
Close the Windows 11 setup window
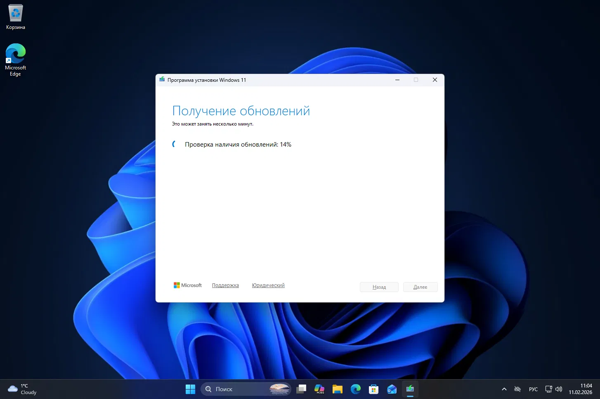click(x=435, y=80)
